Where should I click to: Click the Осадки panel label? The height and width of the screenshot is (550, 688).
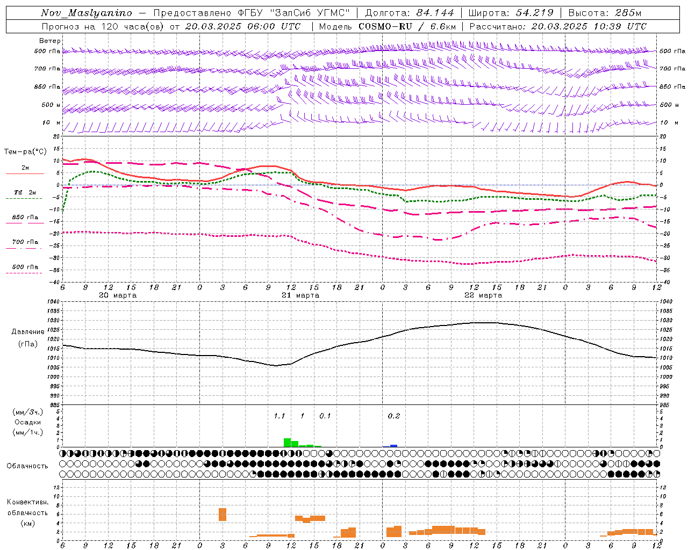[27, 422]
